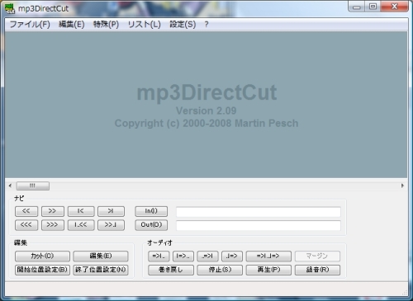Click the scrollbar left arrow
This screenshot has width=413, height=301.
[10, 186]
